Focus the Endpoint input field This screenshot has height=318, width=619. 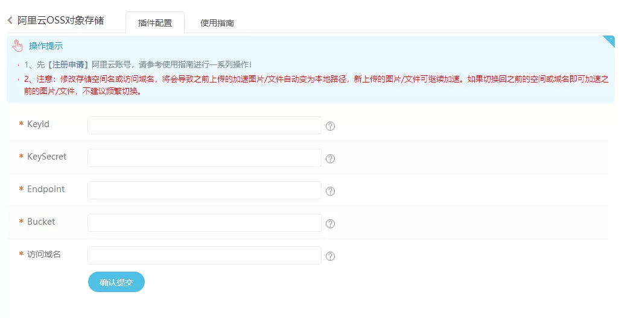pyautogui.click(x=205, y=190)
